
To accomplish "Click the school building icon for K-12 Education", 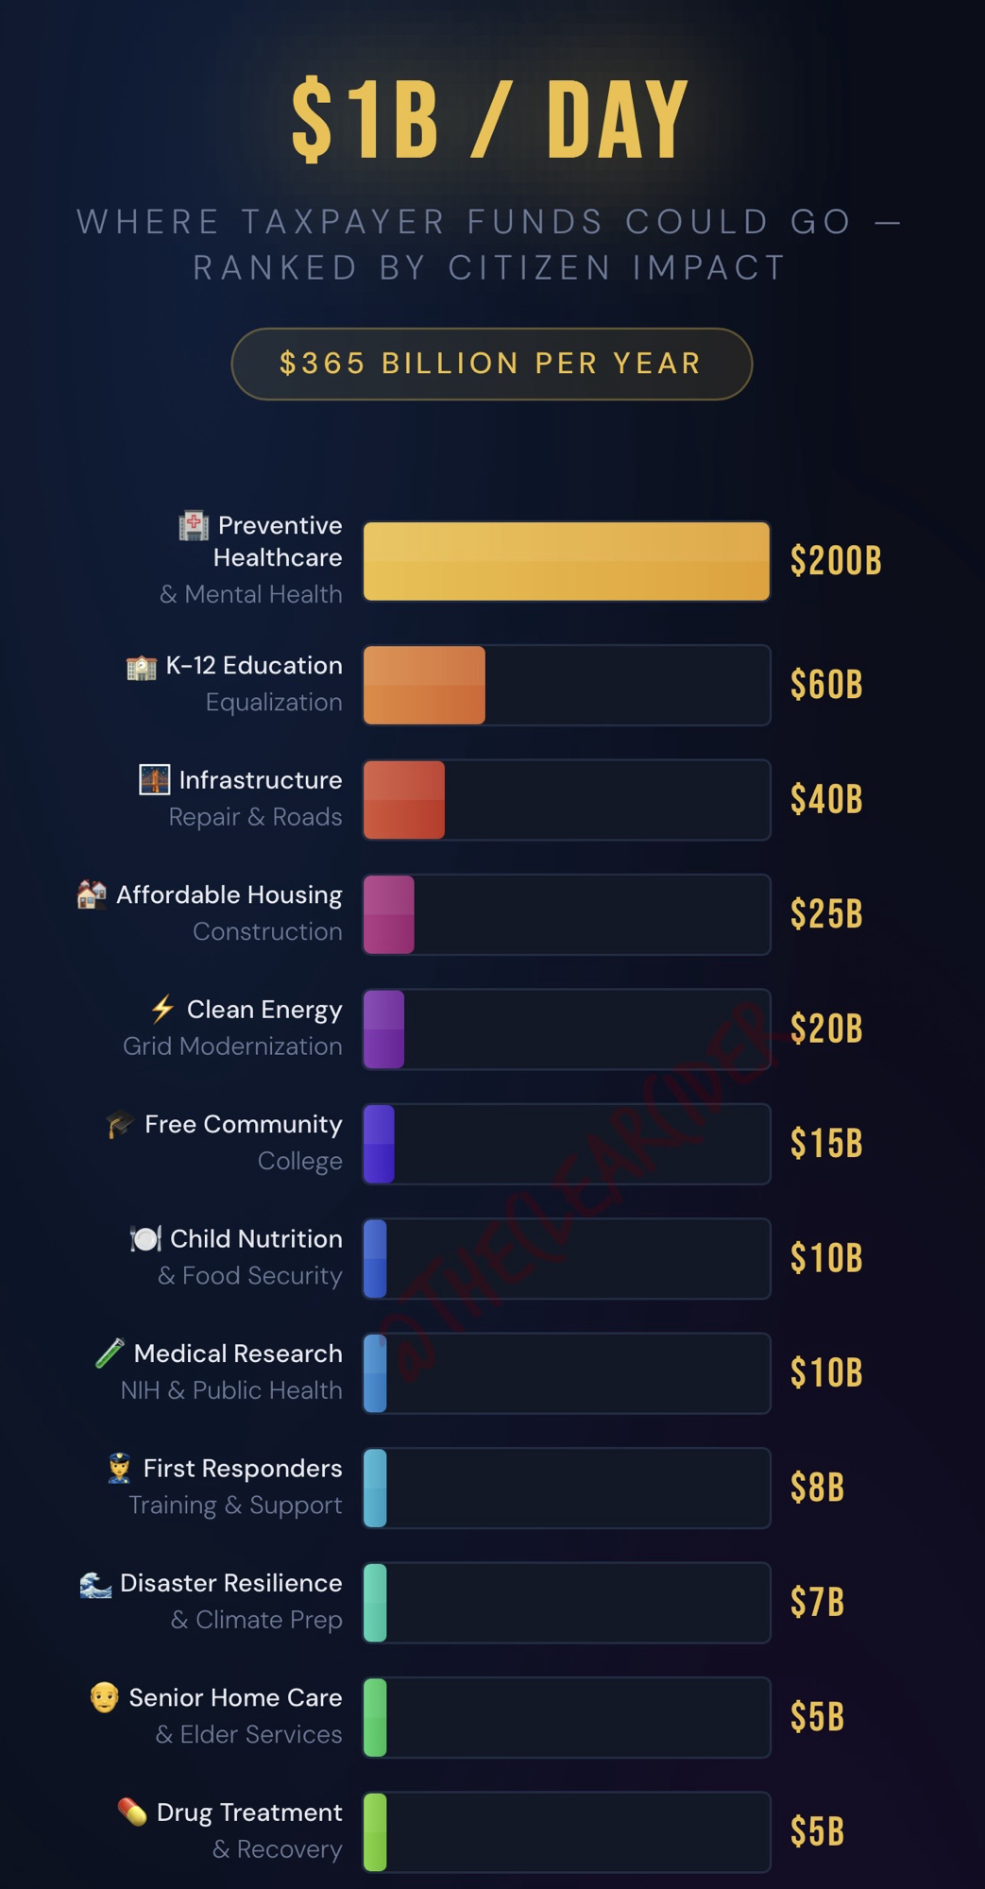I will click(x=142, y=667).
